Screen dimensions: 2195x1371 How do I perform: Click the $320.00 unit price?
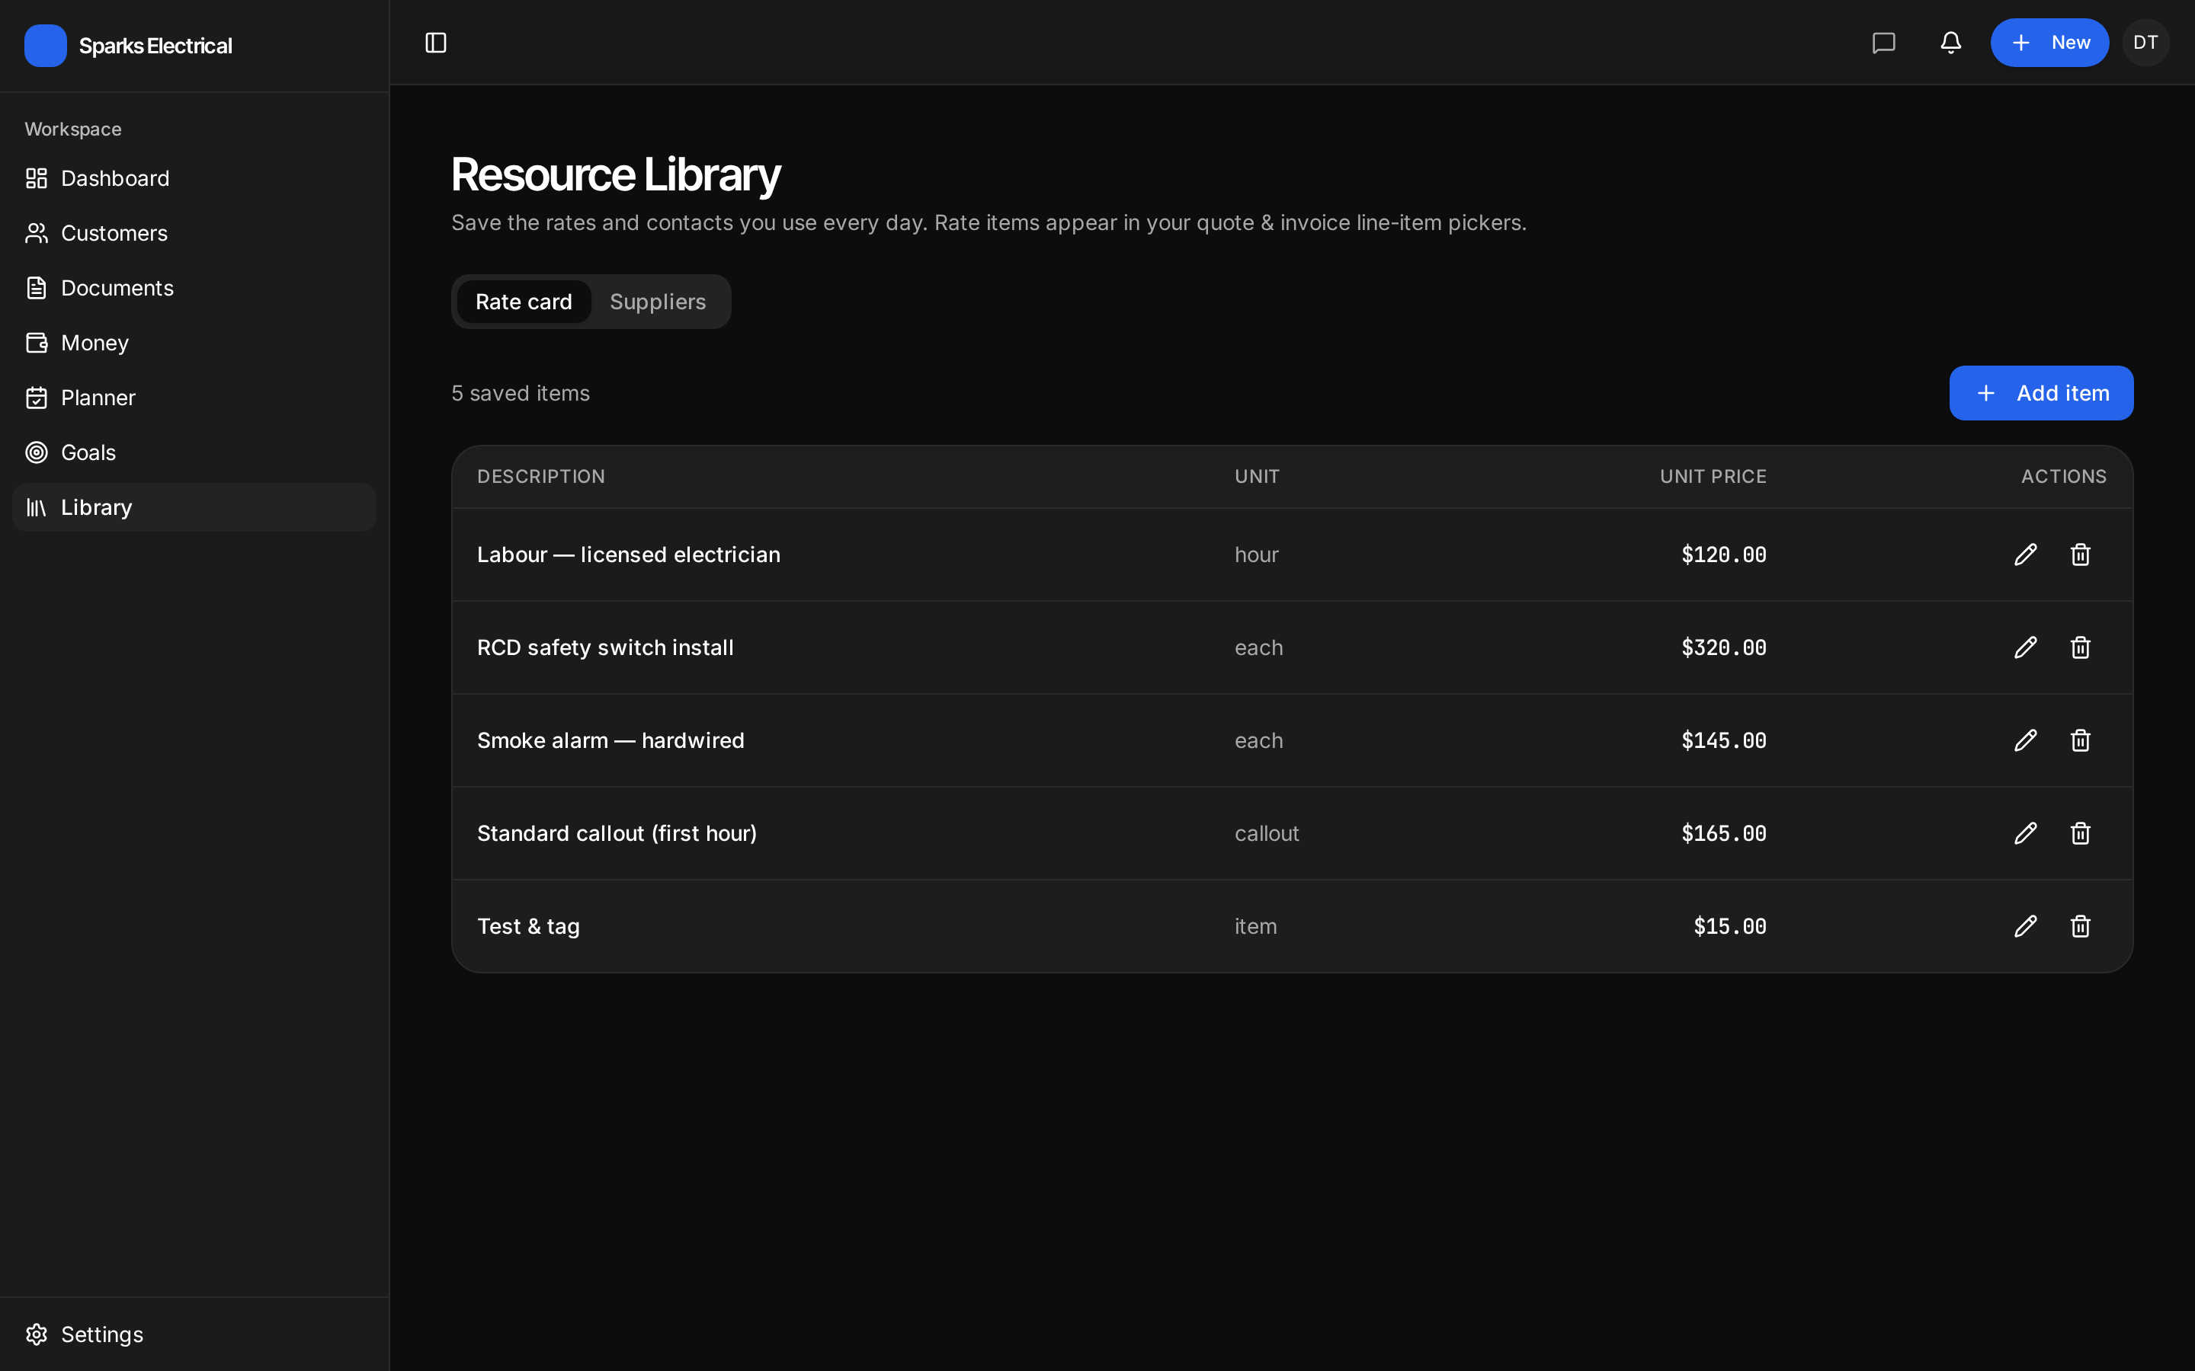coord(1723,647)
